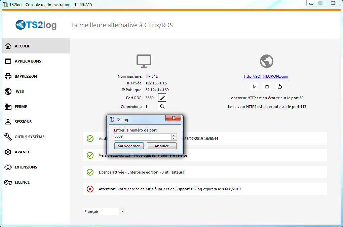Click the HTTP server port 80 status text

[266, 98]
